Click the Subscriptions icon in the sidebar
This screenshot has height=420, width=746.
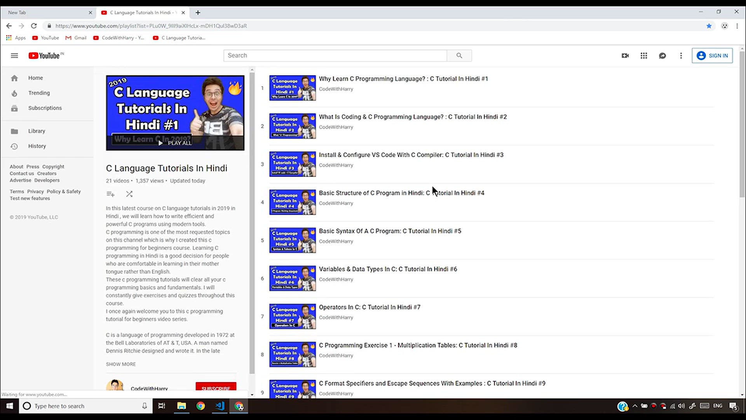[x=14, y=108]
